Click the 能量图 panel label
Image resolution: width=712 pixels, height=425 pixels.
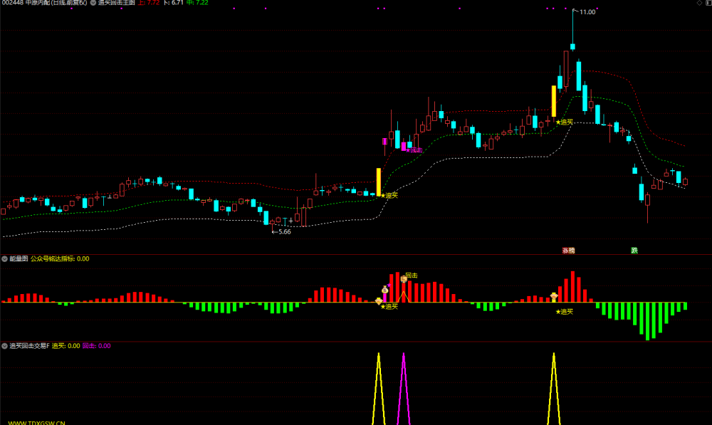point(19,259)
